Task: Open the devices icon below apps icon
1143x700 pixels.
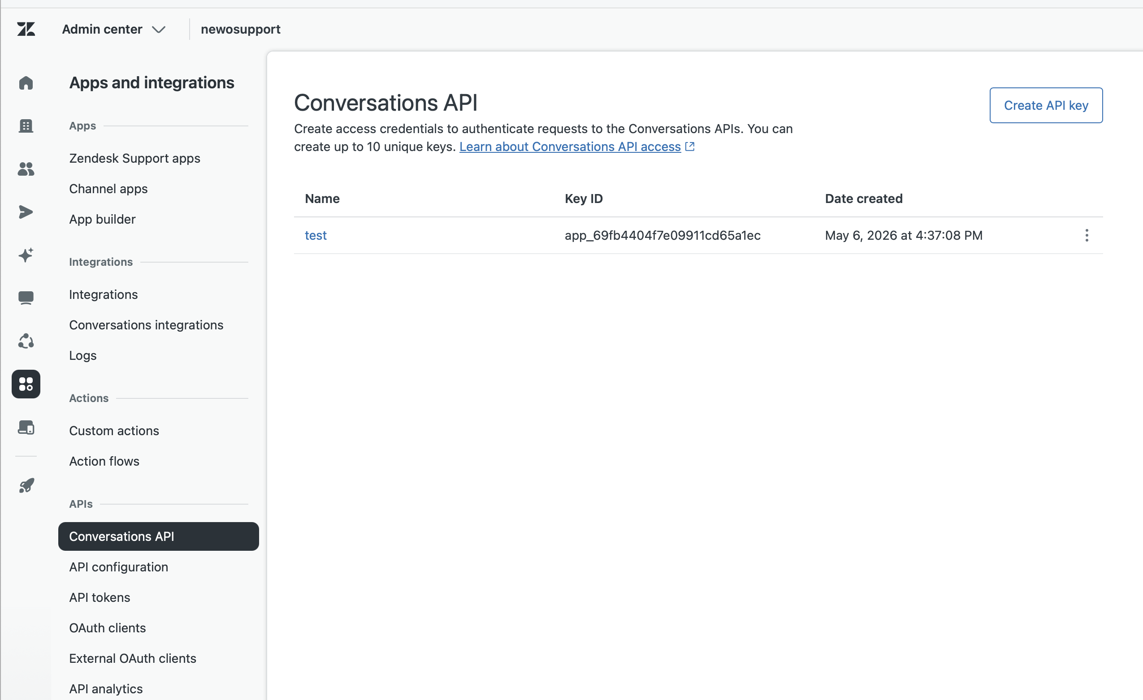Action: tap(26, 427)
